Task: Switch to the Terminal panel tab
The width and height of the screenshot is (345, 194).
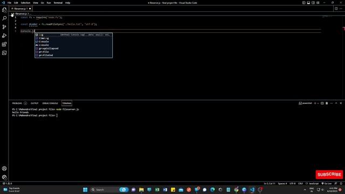Action: pos(67,103)
